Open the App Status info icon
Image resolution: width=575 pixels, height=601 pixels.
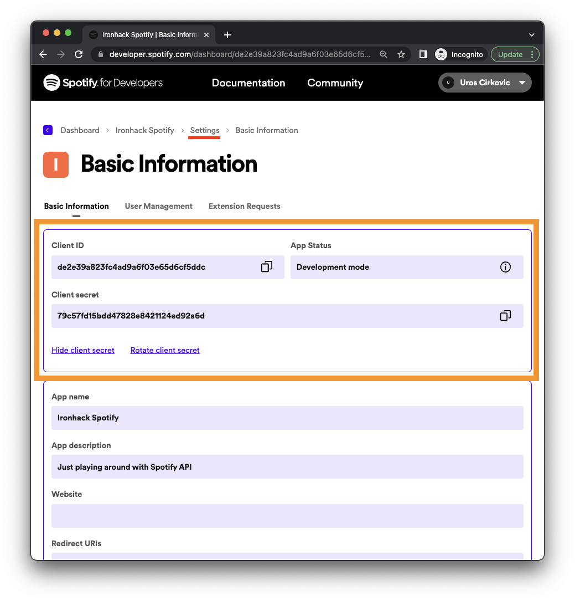[505, 267]
